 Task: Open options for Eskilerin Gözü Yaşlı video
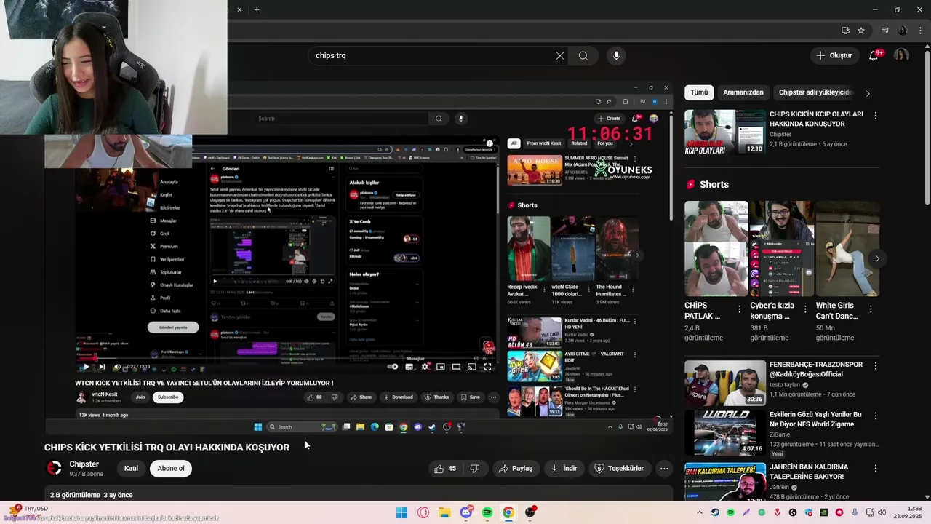[x=876, y=416]
